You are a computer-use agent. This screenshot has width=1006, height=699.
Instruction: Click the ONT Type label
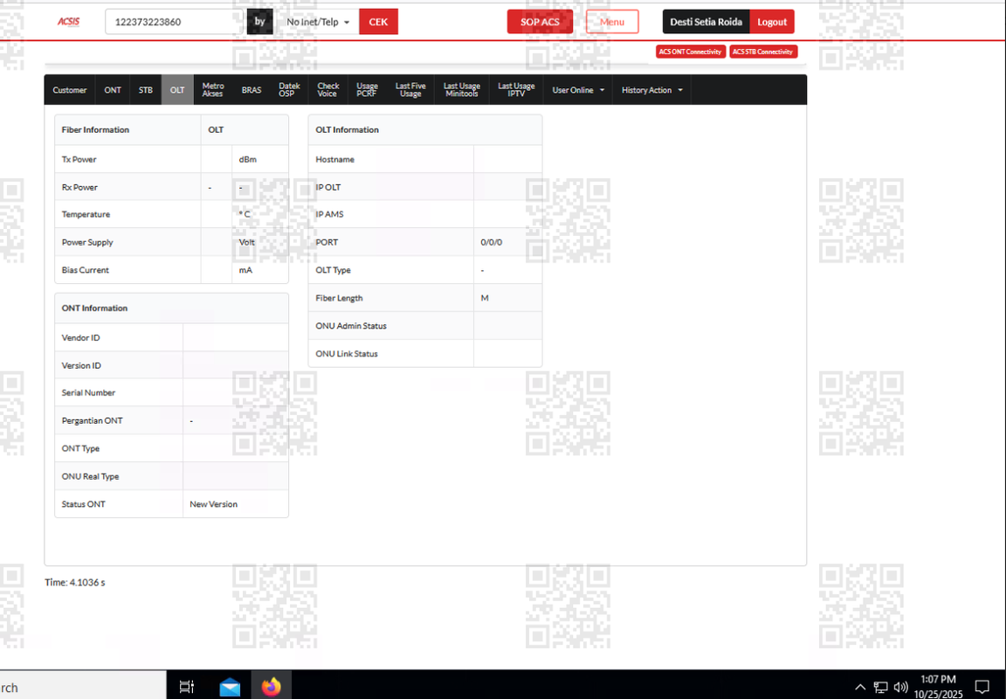point(81,448)
